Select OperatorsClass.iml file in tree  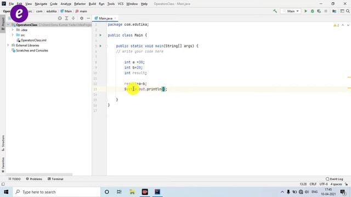[x=32, y=40]
